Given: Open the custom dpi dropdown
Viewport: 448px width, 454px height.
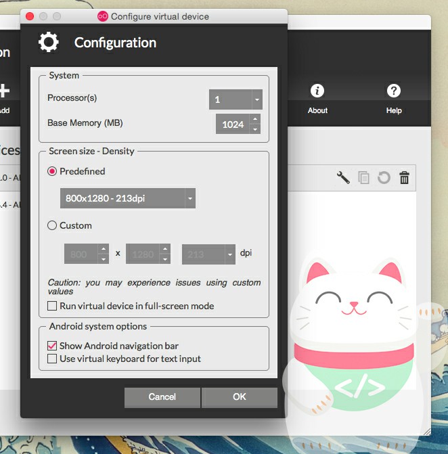Looking at the screenshot, I should (208, 254).
